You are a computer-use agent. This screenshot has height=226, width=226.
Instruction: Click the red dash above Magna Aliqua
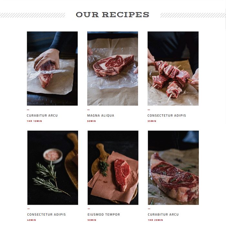(88, 110)
